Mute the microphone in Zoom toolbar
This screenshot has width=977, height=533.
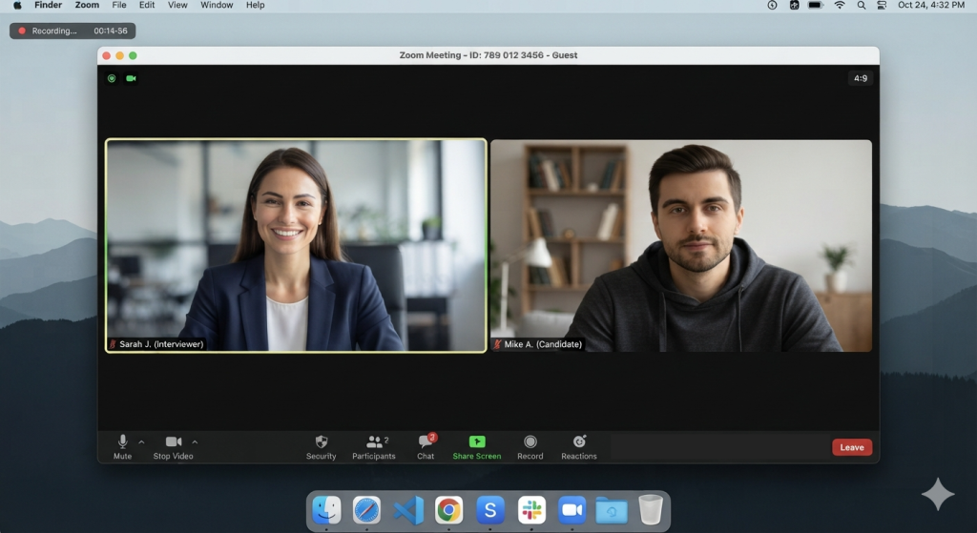[123, 447]
